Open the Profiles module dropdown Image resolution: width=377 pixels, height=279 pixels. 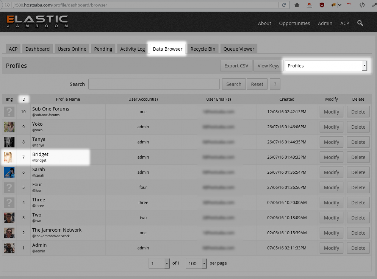click(x=326, y=66)
